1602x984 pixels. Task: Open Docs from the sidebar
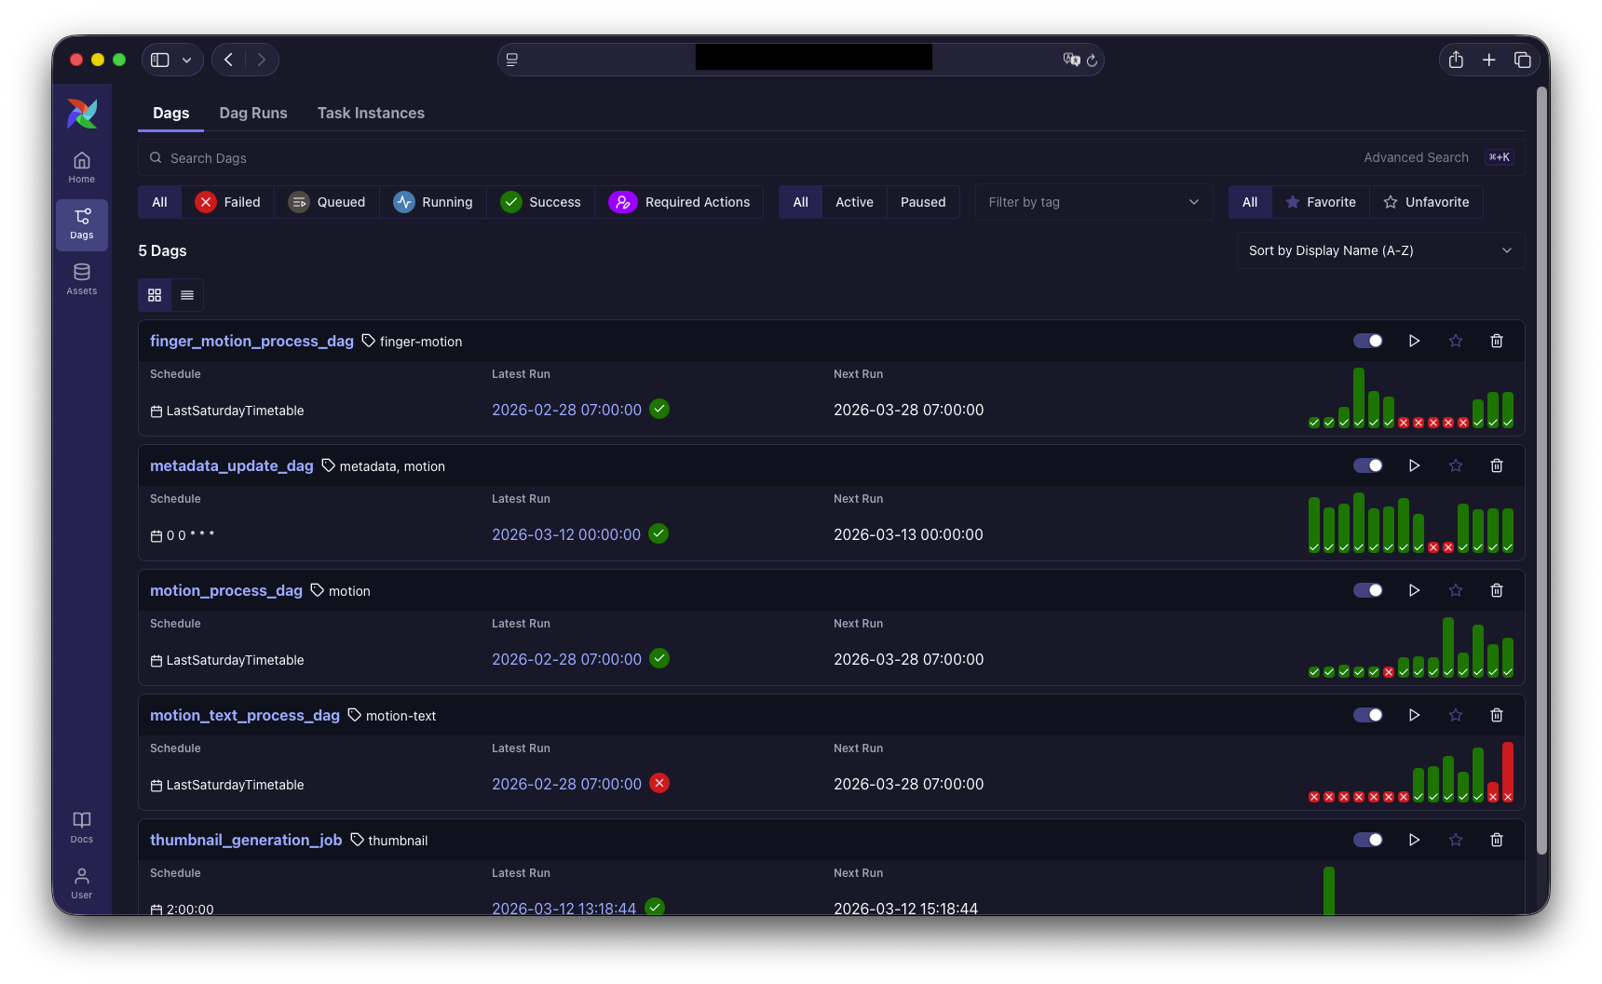(82, 827)
